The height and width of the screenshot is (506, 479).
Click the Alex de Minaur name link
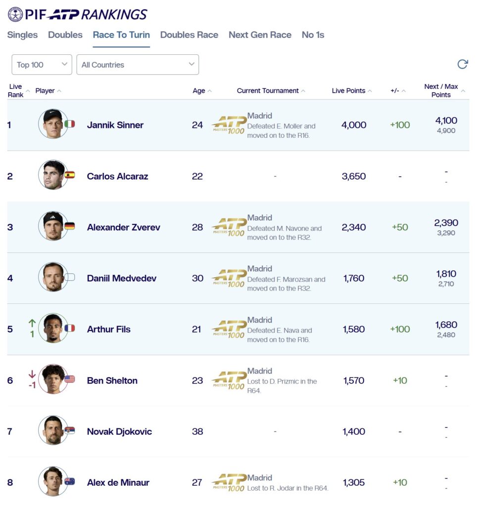(x=118, y=483)
